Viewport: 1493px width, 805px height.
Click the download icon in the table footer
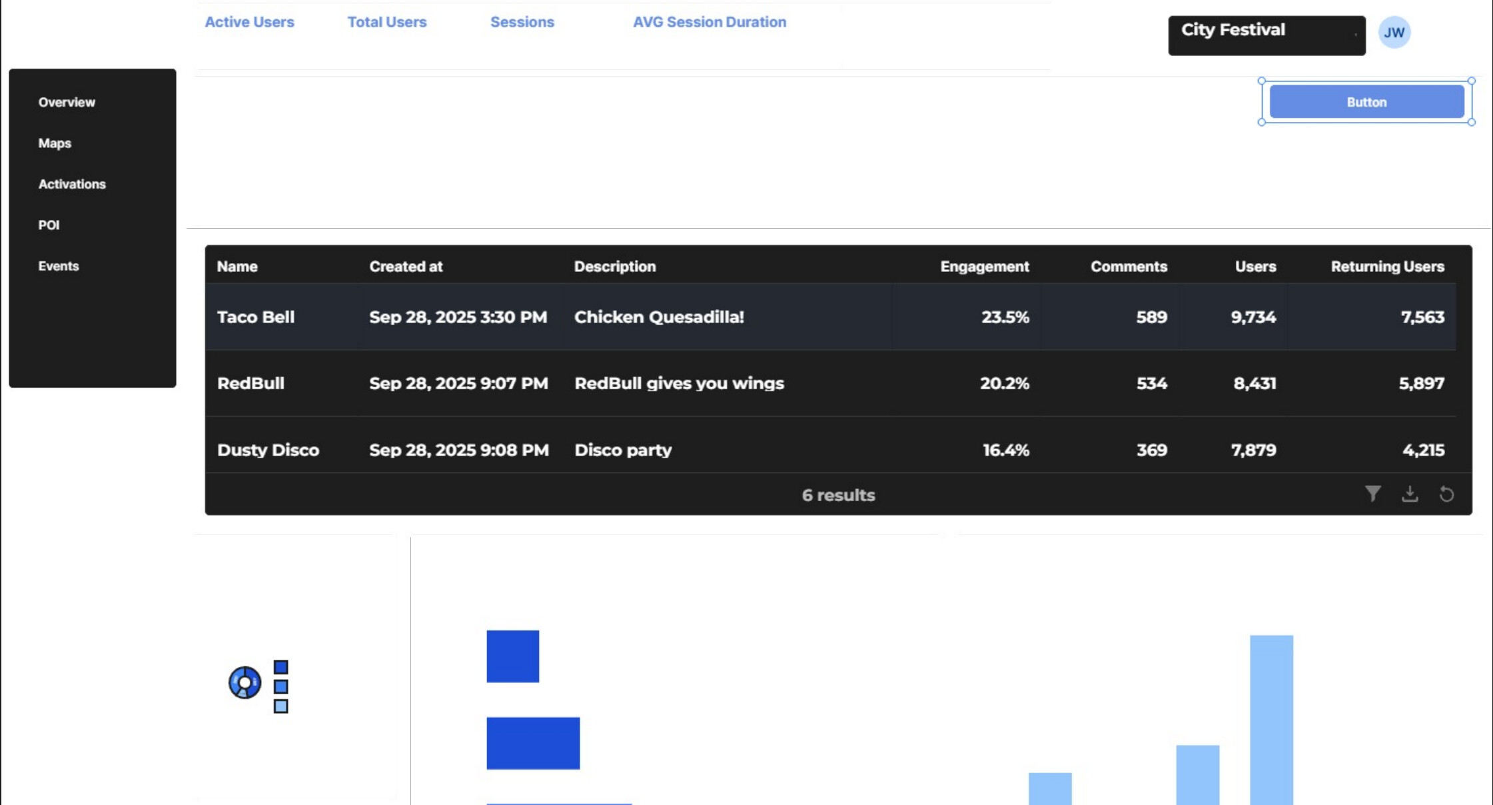pyautogui.click(x=1410, y=494)
